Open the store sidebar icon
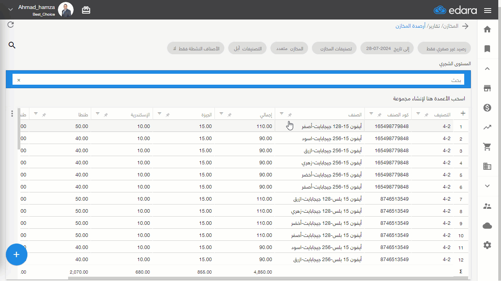This screenshot has width=501, height=281. pos(487,88)
